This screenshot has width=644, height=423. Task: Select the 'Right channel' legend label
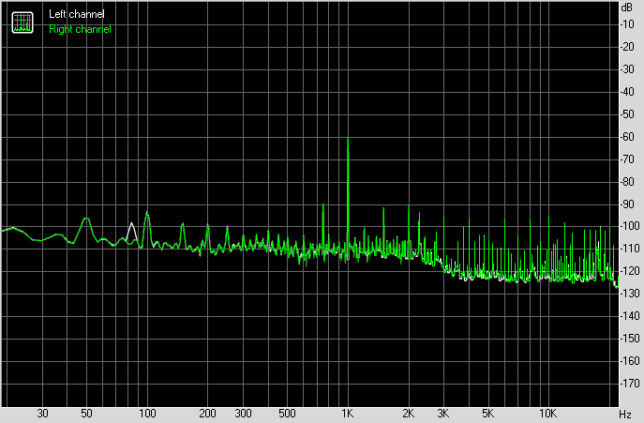pyautogui.click(x=80, y=29)
